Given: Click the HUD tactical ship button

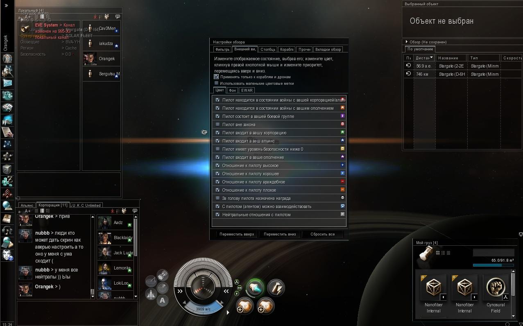Looking at the screenshot, I should pos(151,294).
